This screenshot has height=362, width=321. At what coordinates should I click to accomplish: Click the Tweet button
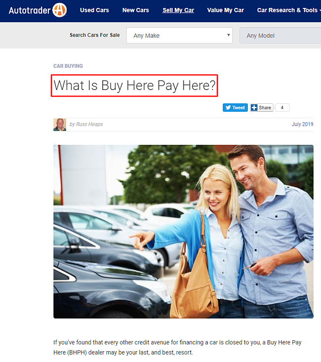click(x=235, y=108)
